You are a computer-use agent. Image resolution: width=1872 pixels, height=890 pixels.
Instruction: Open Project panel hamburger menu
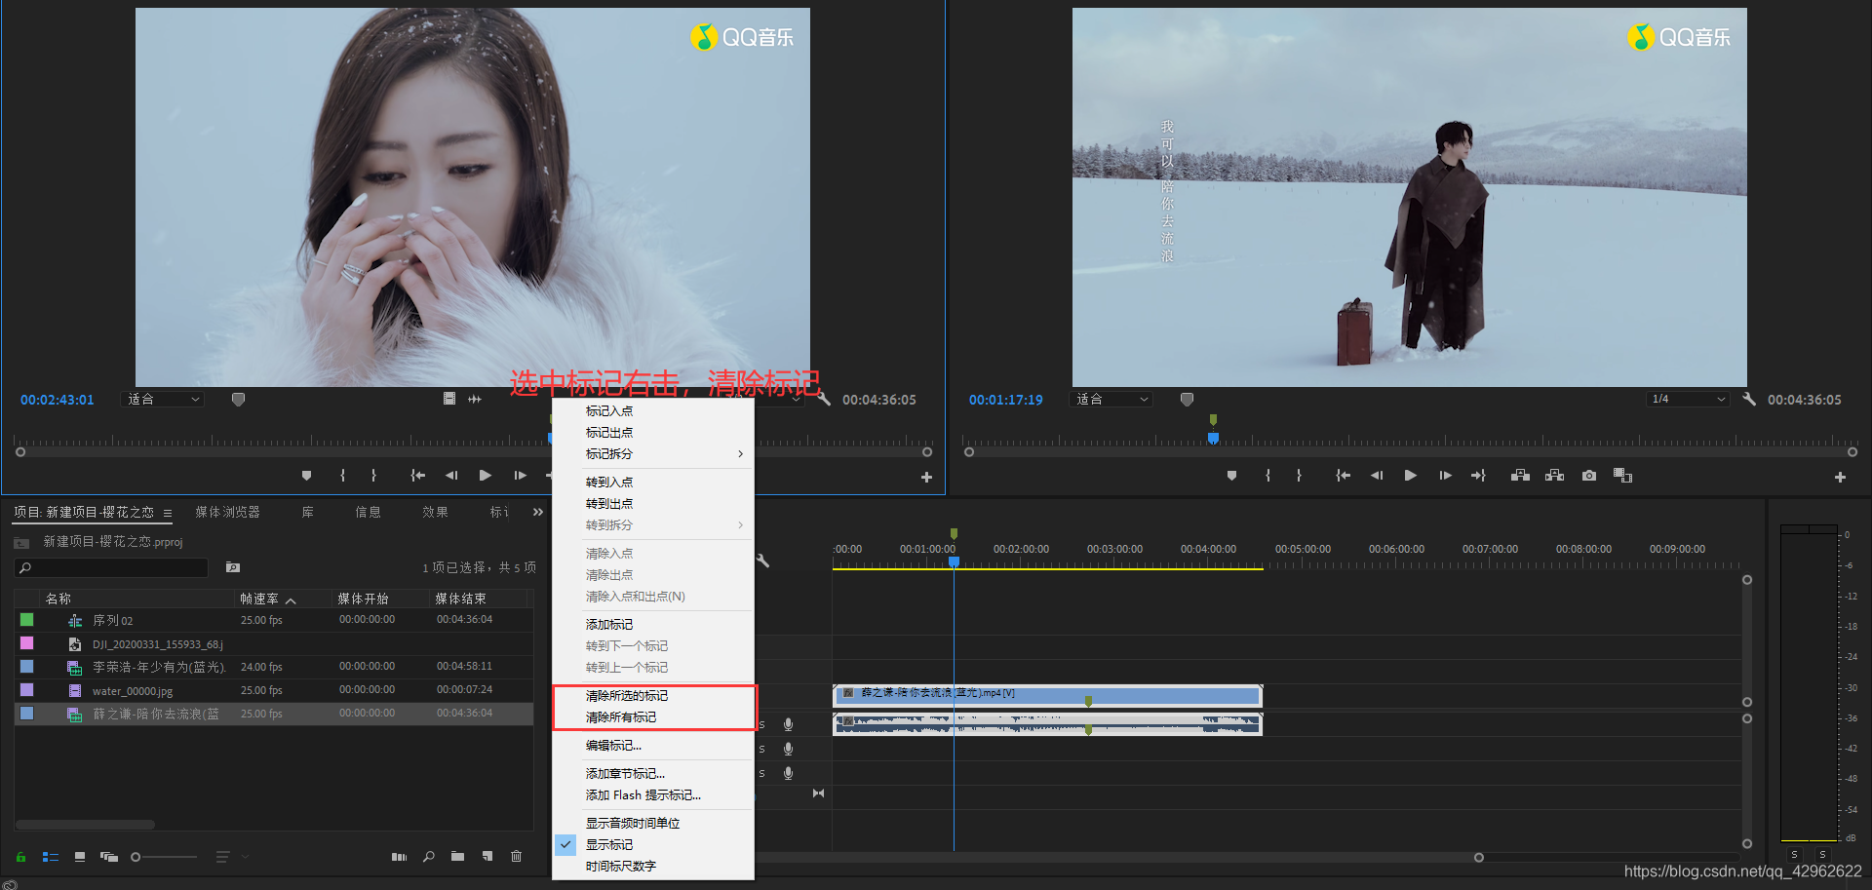point(168,513)
